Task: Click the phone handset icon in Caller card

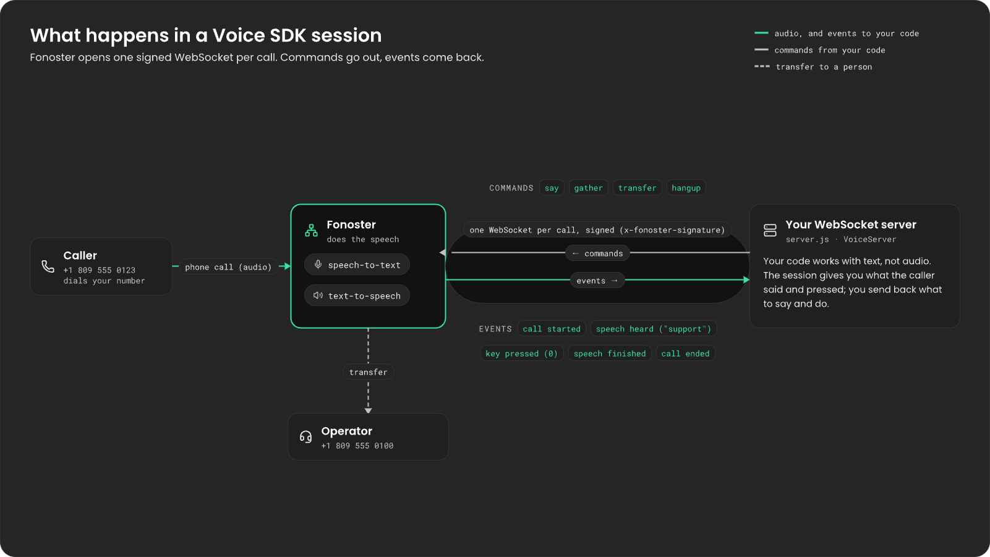Action: (x=48, y=266)
